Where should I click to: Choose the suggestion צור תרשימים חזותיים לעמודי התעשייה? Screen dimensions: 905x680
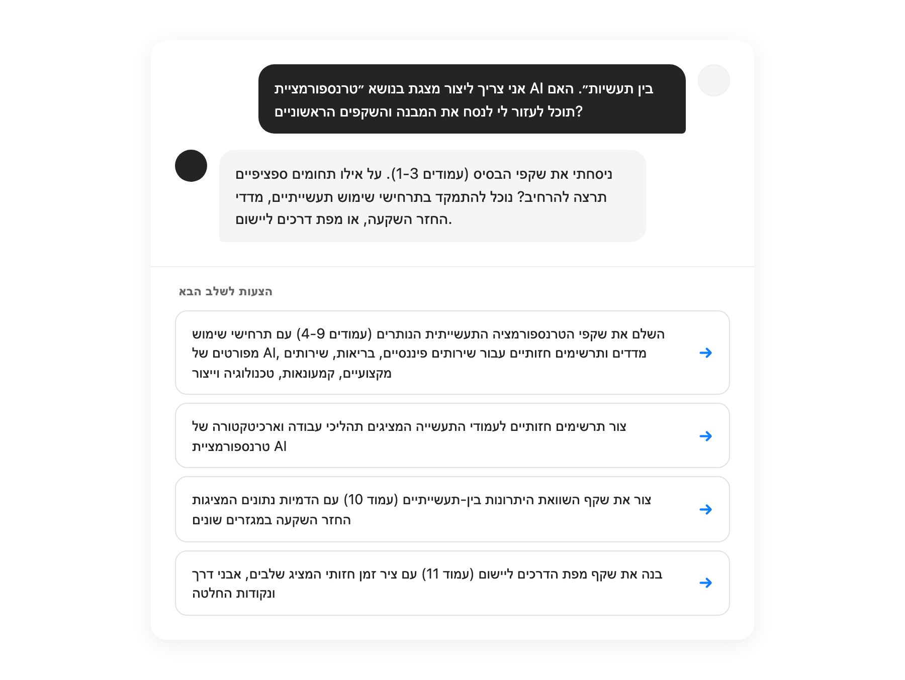(452, 435)
